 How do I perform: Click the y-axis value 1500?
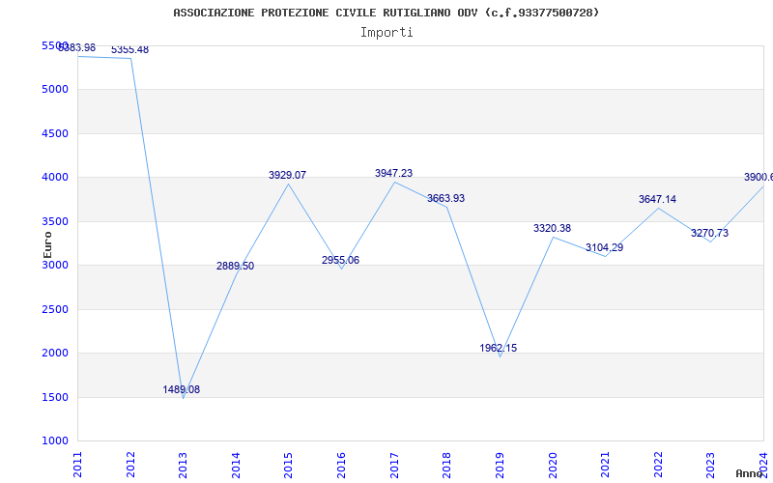(55, 397)
